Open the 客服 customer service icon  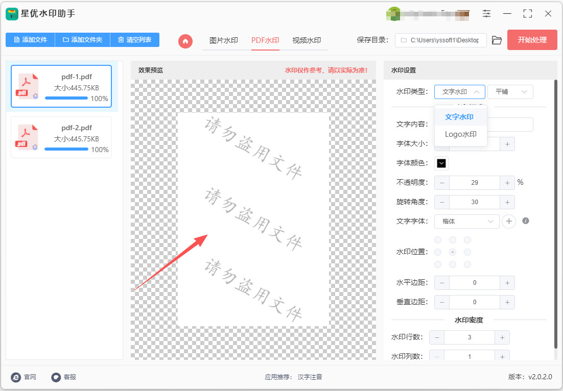click(56, 377)
